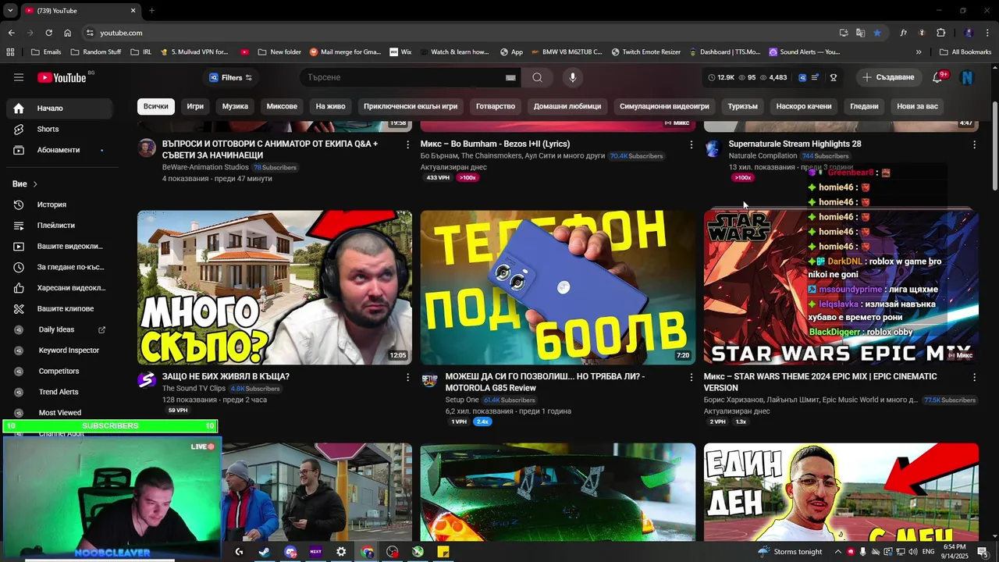
Task: Open the Filters toggle panel
Action: (230, 77)
